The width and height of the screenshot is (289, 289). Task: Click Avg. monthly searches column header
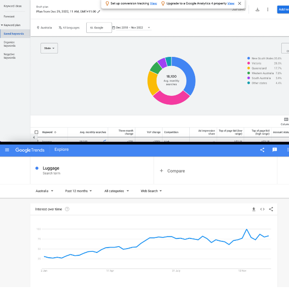click(93, 132)
